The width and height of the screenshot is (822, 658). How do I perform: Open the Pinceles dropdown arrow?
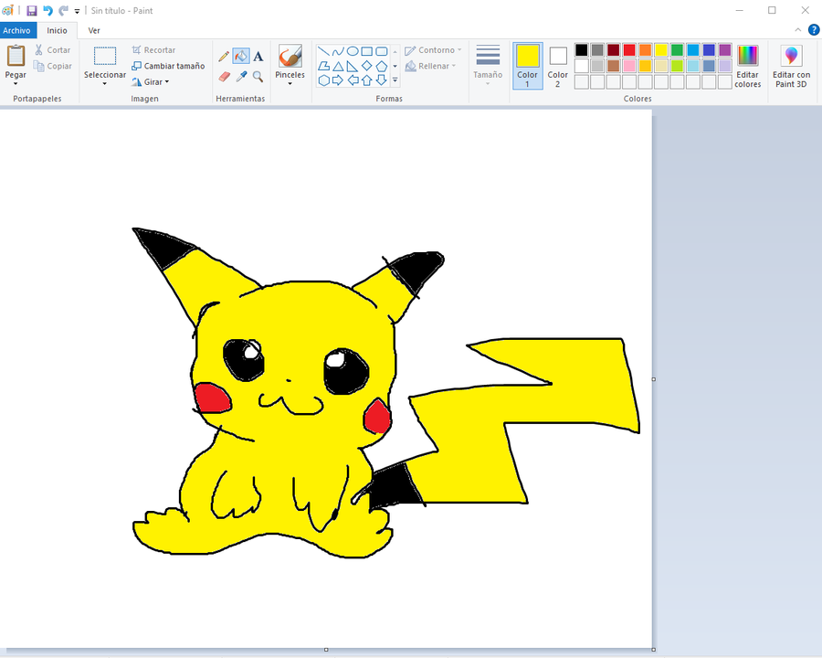[290, 84]
